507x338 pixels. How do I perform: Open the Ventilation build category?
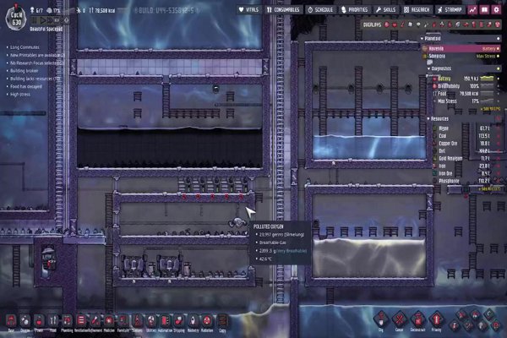click(81, 321)
